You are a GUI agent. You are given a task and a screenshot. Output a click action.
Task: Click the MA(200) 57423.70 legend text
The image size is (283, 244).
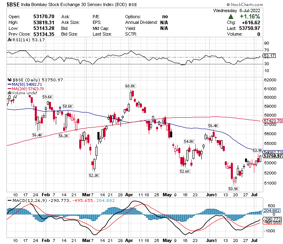point(28,89)
